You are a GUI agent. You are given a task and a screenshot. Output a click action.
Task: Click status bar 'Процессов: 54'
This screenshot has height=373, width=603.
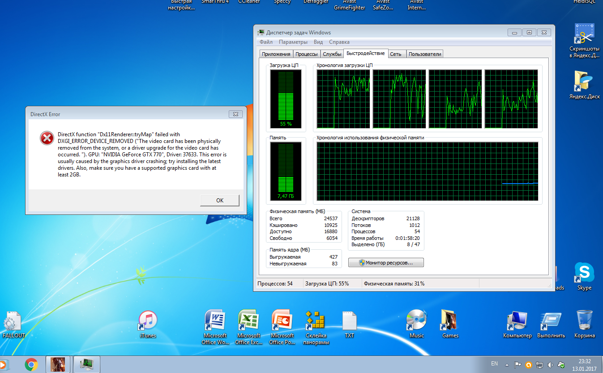(x=274, y=284)
